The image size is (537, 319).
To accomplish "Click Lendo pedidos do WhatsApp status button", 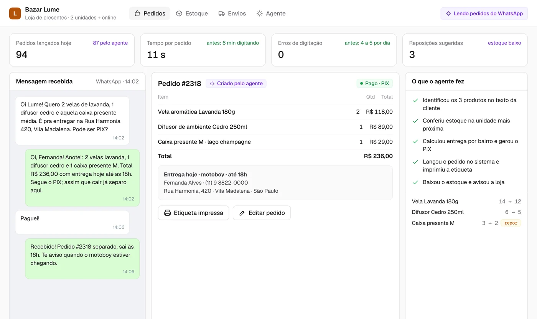I will 484,13.
